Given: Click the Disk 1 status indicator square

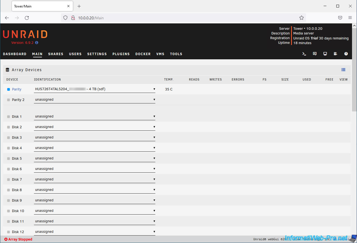Looking at the screenshot, I should tap(9, 117).
